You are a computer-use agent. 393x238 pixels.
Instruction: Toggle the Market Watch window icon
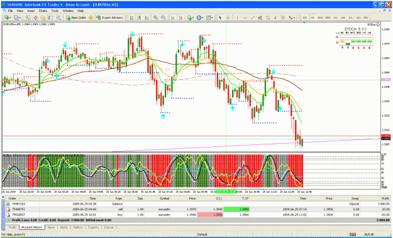(x=28, y=18)
